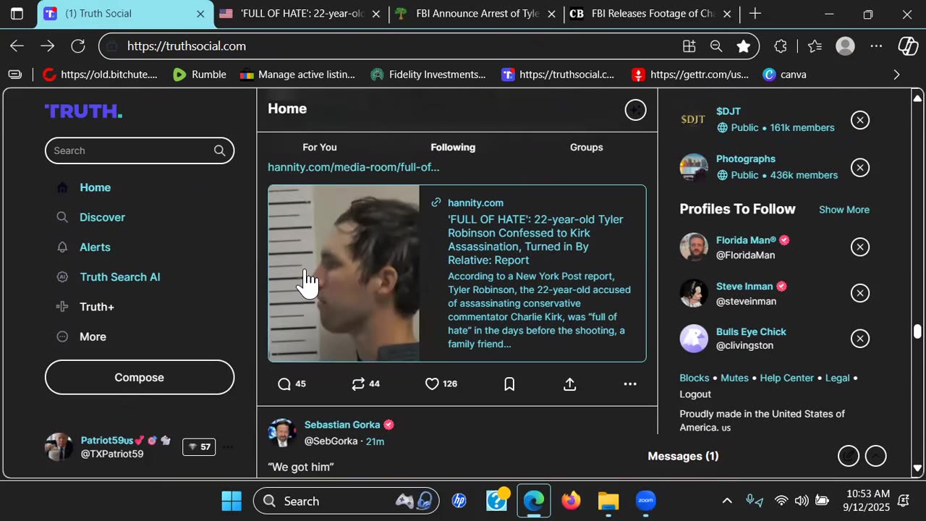Click the Truth Social logo

click(x=83, y=111)
